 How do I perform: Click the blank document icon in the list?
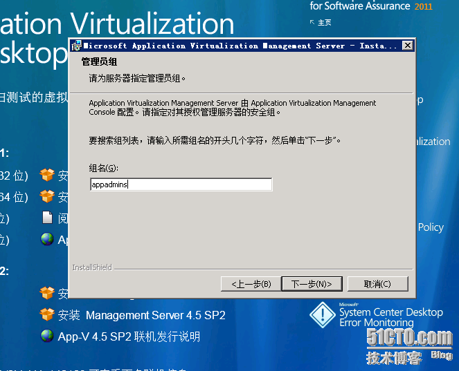click(x=47, y=218)
